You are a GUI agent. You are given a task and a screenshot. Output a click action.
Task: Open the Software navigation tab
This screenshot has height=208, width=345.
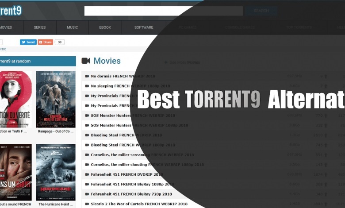[144, 27]
